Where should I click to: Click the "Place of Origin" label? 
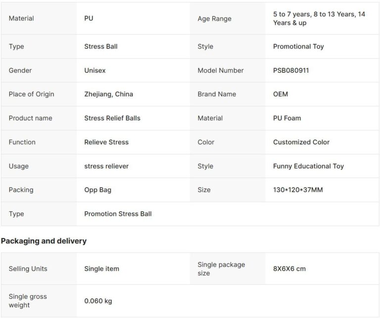(31, 94)
